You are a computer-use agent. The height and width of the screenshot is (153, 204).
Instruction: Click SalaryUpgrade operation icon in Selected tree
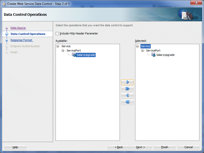point(154,55)
